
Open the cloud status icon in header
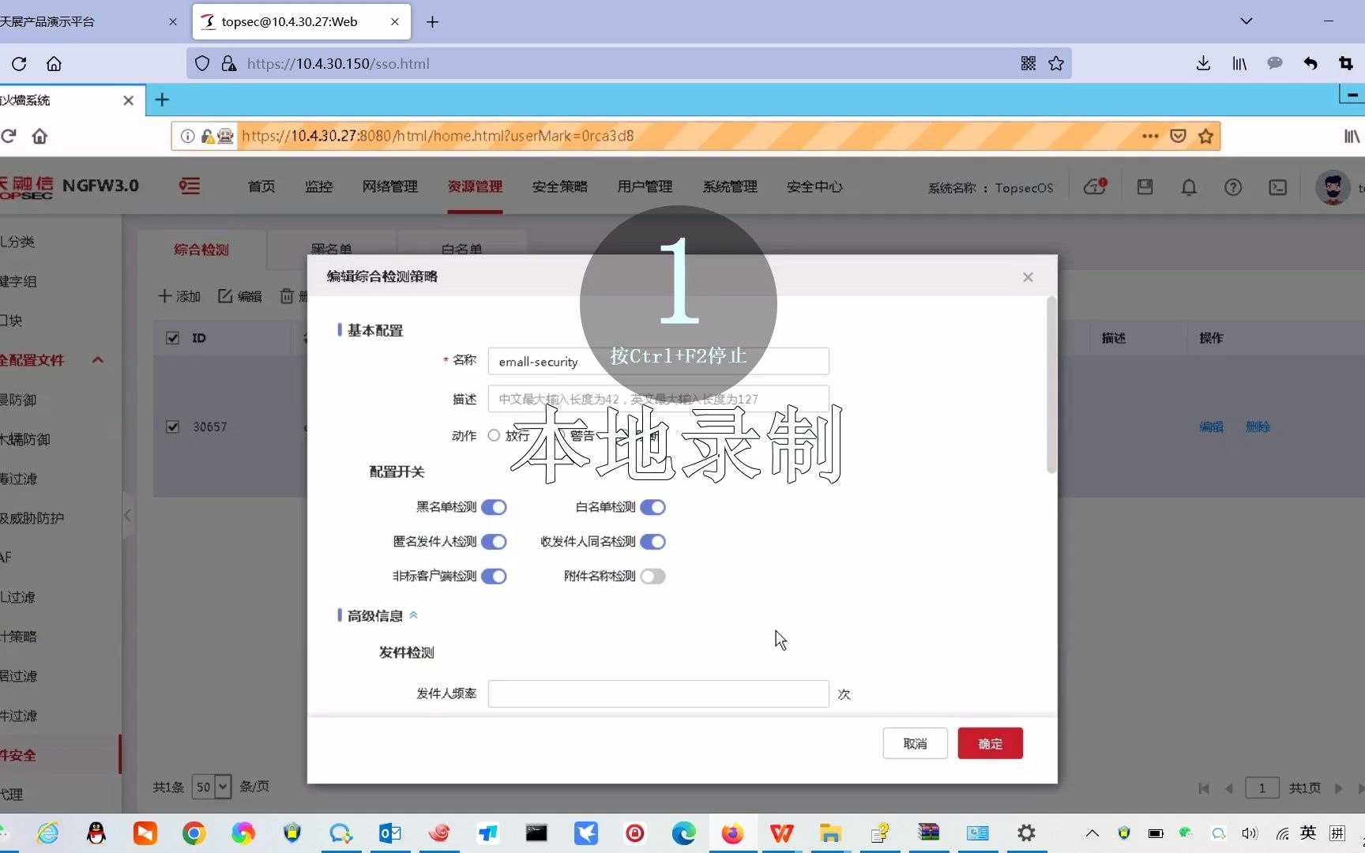tap(1095, 186)
